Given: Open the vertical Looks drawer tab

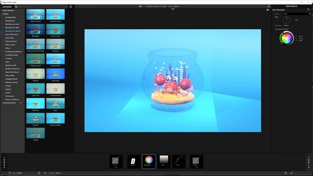Looking at the screenshot, I should tap(4, 162).
